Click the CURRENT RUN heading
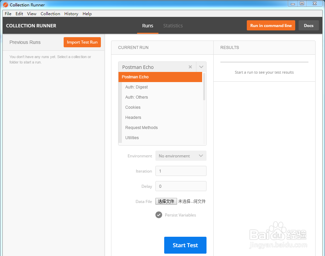This screenshot has height=256, width=325. pyautogui.click(x=133, y=48)
